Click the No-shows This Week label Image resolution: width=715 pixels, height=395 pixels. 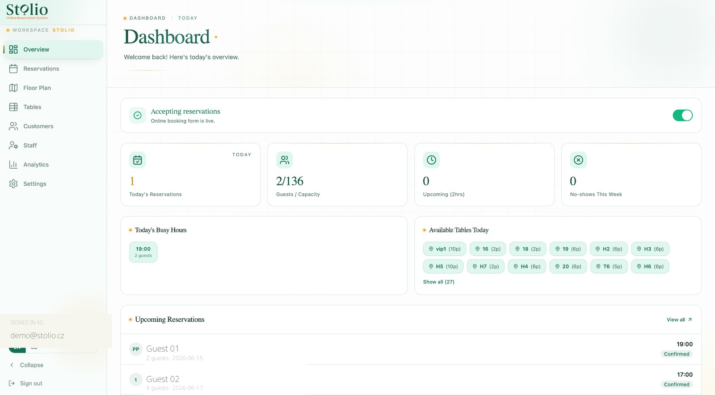pyautogui.click(x=596, y=195)
